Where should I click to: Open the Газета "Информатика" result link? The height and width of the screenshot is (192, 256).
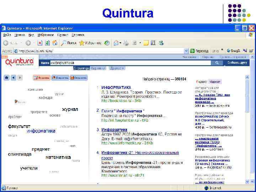tap(123, 111)
